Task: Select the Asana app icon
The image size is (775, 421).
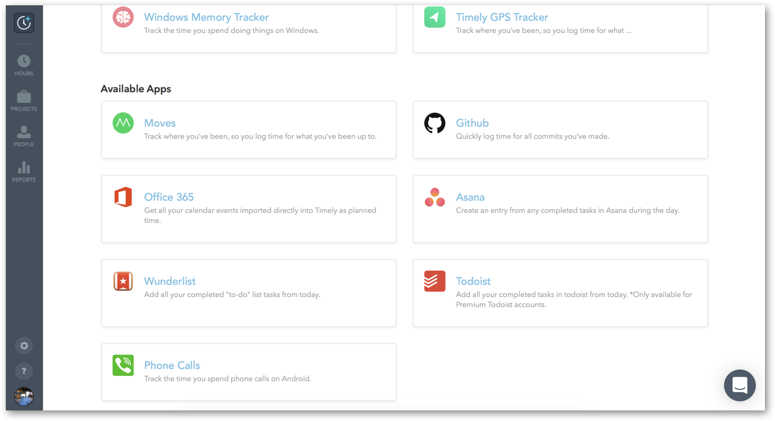Action: coord(435,197)
